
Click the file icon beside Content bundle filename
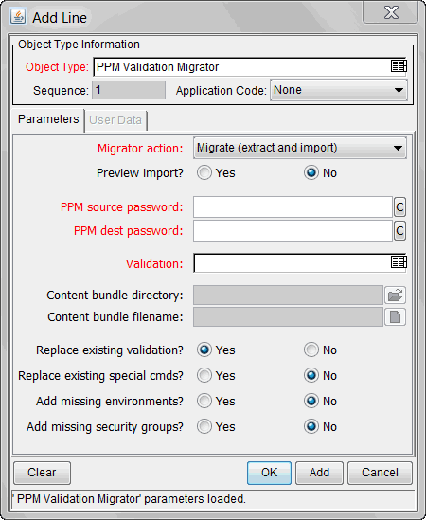coord(395,316)
